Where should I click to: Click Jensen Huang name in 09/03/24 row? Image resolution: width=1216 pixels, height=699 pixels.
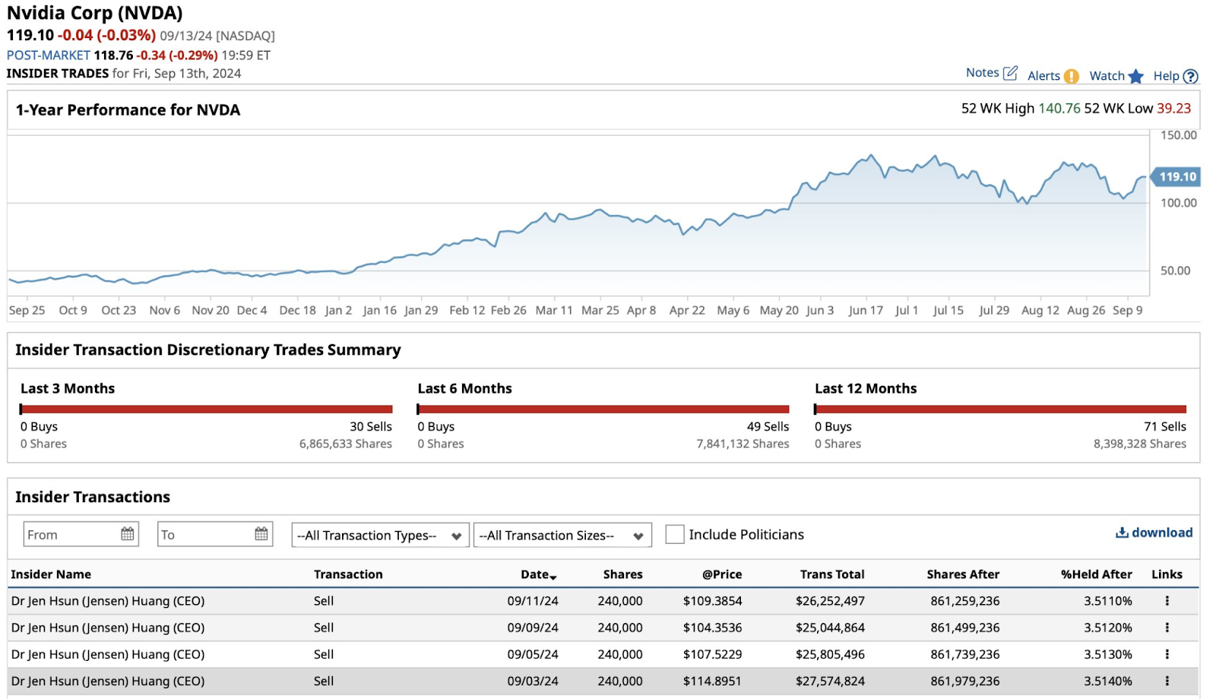[108, 681]
